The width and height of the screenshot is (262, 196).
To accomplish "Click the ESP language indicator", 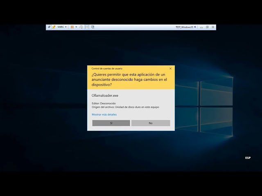I will tap(248, 158).
